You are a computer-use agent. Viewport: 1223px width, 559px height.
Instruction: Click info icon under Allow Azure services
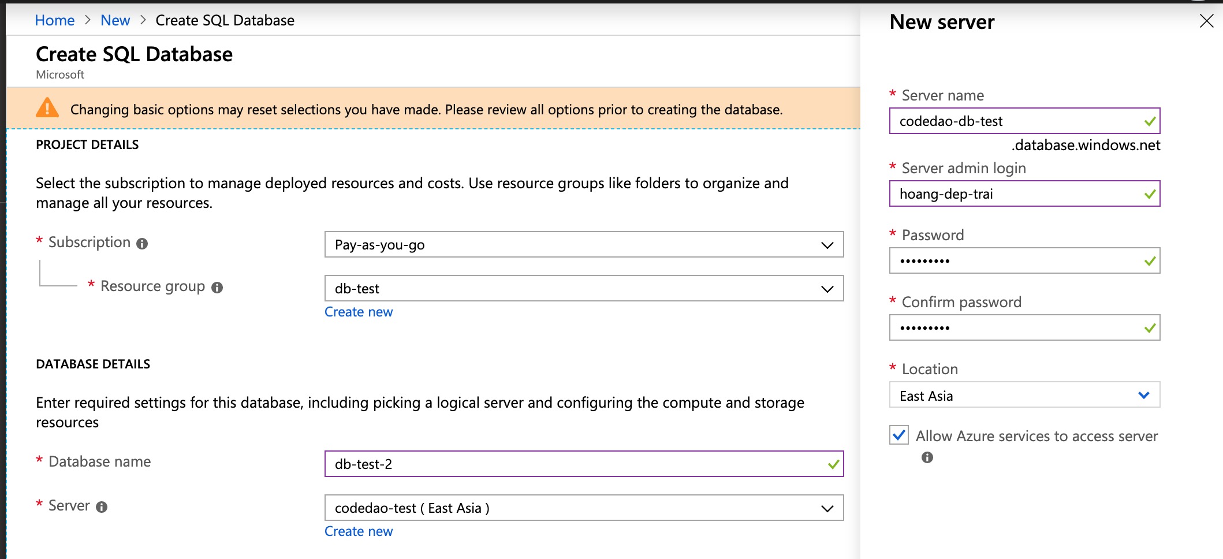[927, 457]
